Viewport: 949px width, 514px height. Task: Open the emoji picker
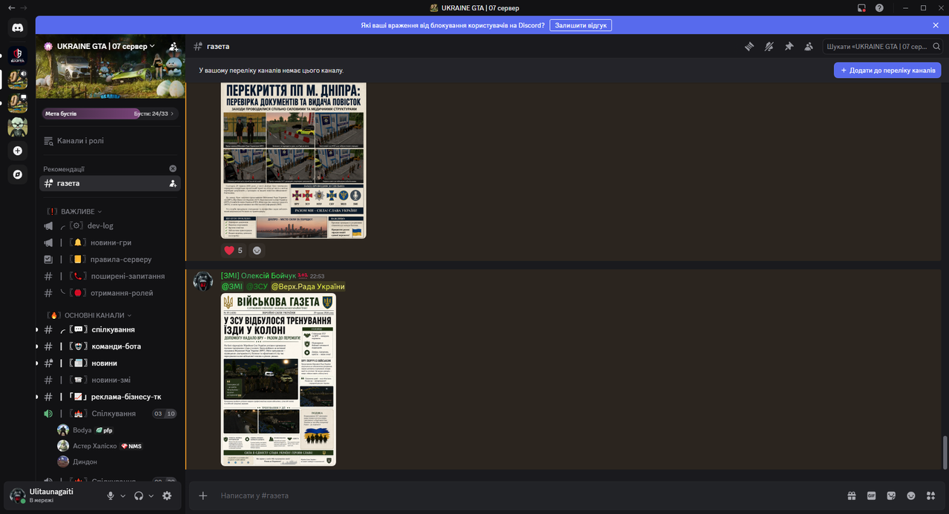[911, 495]
